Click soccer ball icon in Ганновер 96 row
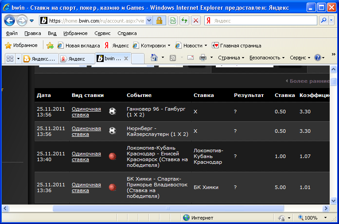The height and width of the screenshot is (224, 339). (113, 111)
